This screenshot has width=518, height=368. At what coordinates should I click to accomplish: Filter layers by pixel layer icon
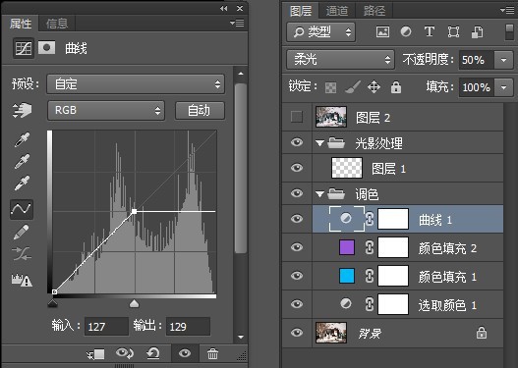382,32
